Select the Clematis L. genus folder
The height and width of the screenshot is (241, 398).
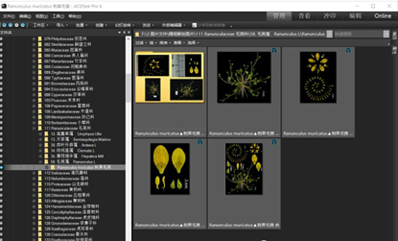pos(73,151)
